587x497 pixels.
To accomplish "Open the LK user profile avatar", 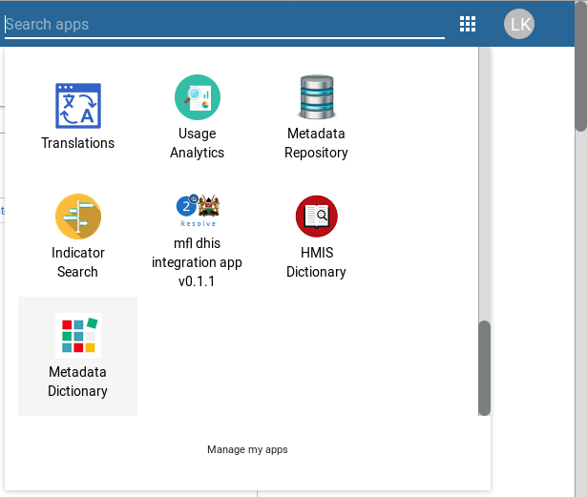I will coord(519,24).
